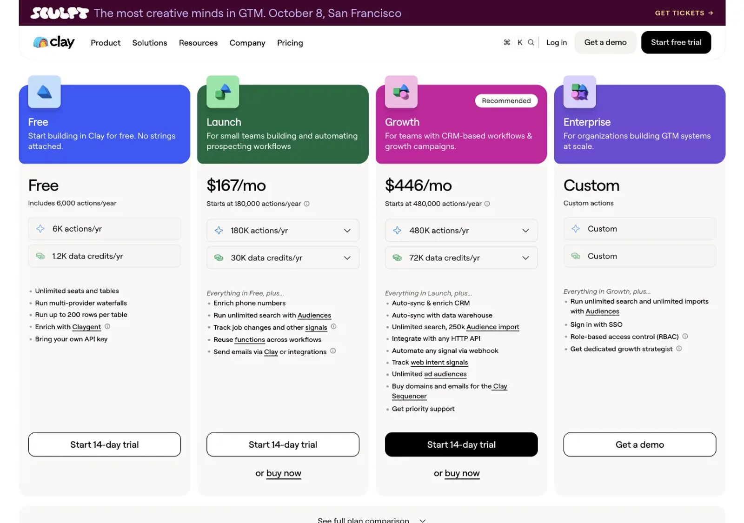Click the Sculpt banner logo
744x523 pixels.
coord(60,13)
